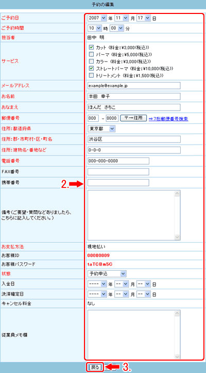Click the 戻る back button

95,367
